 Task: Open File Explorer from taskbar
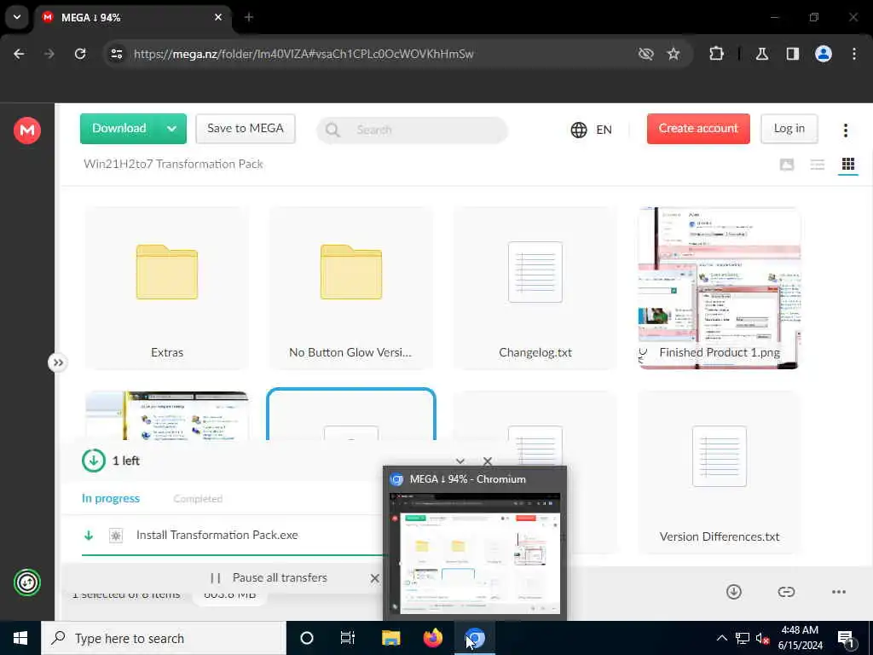[x=390, y=638]
